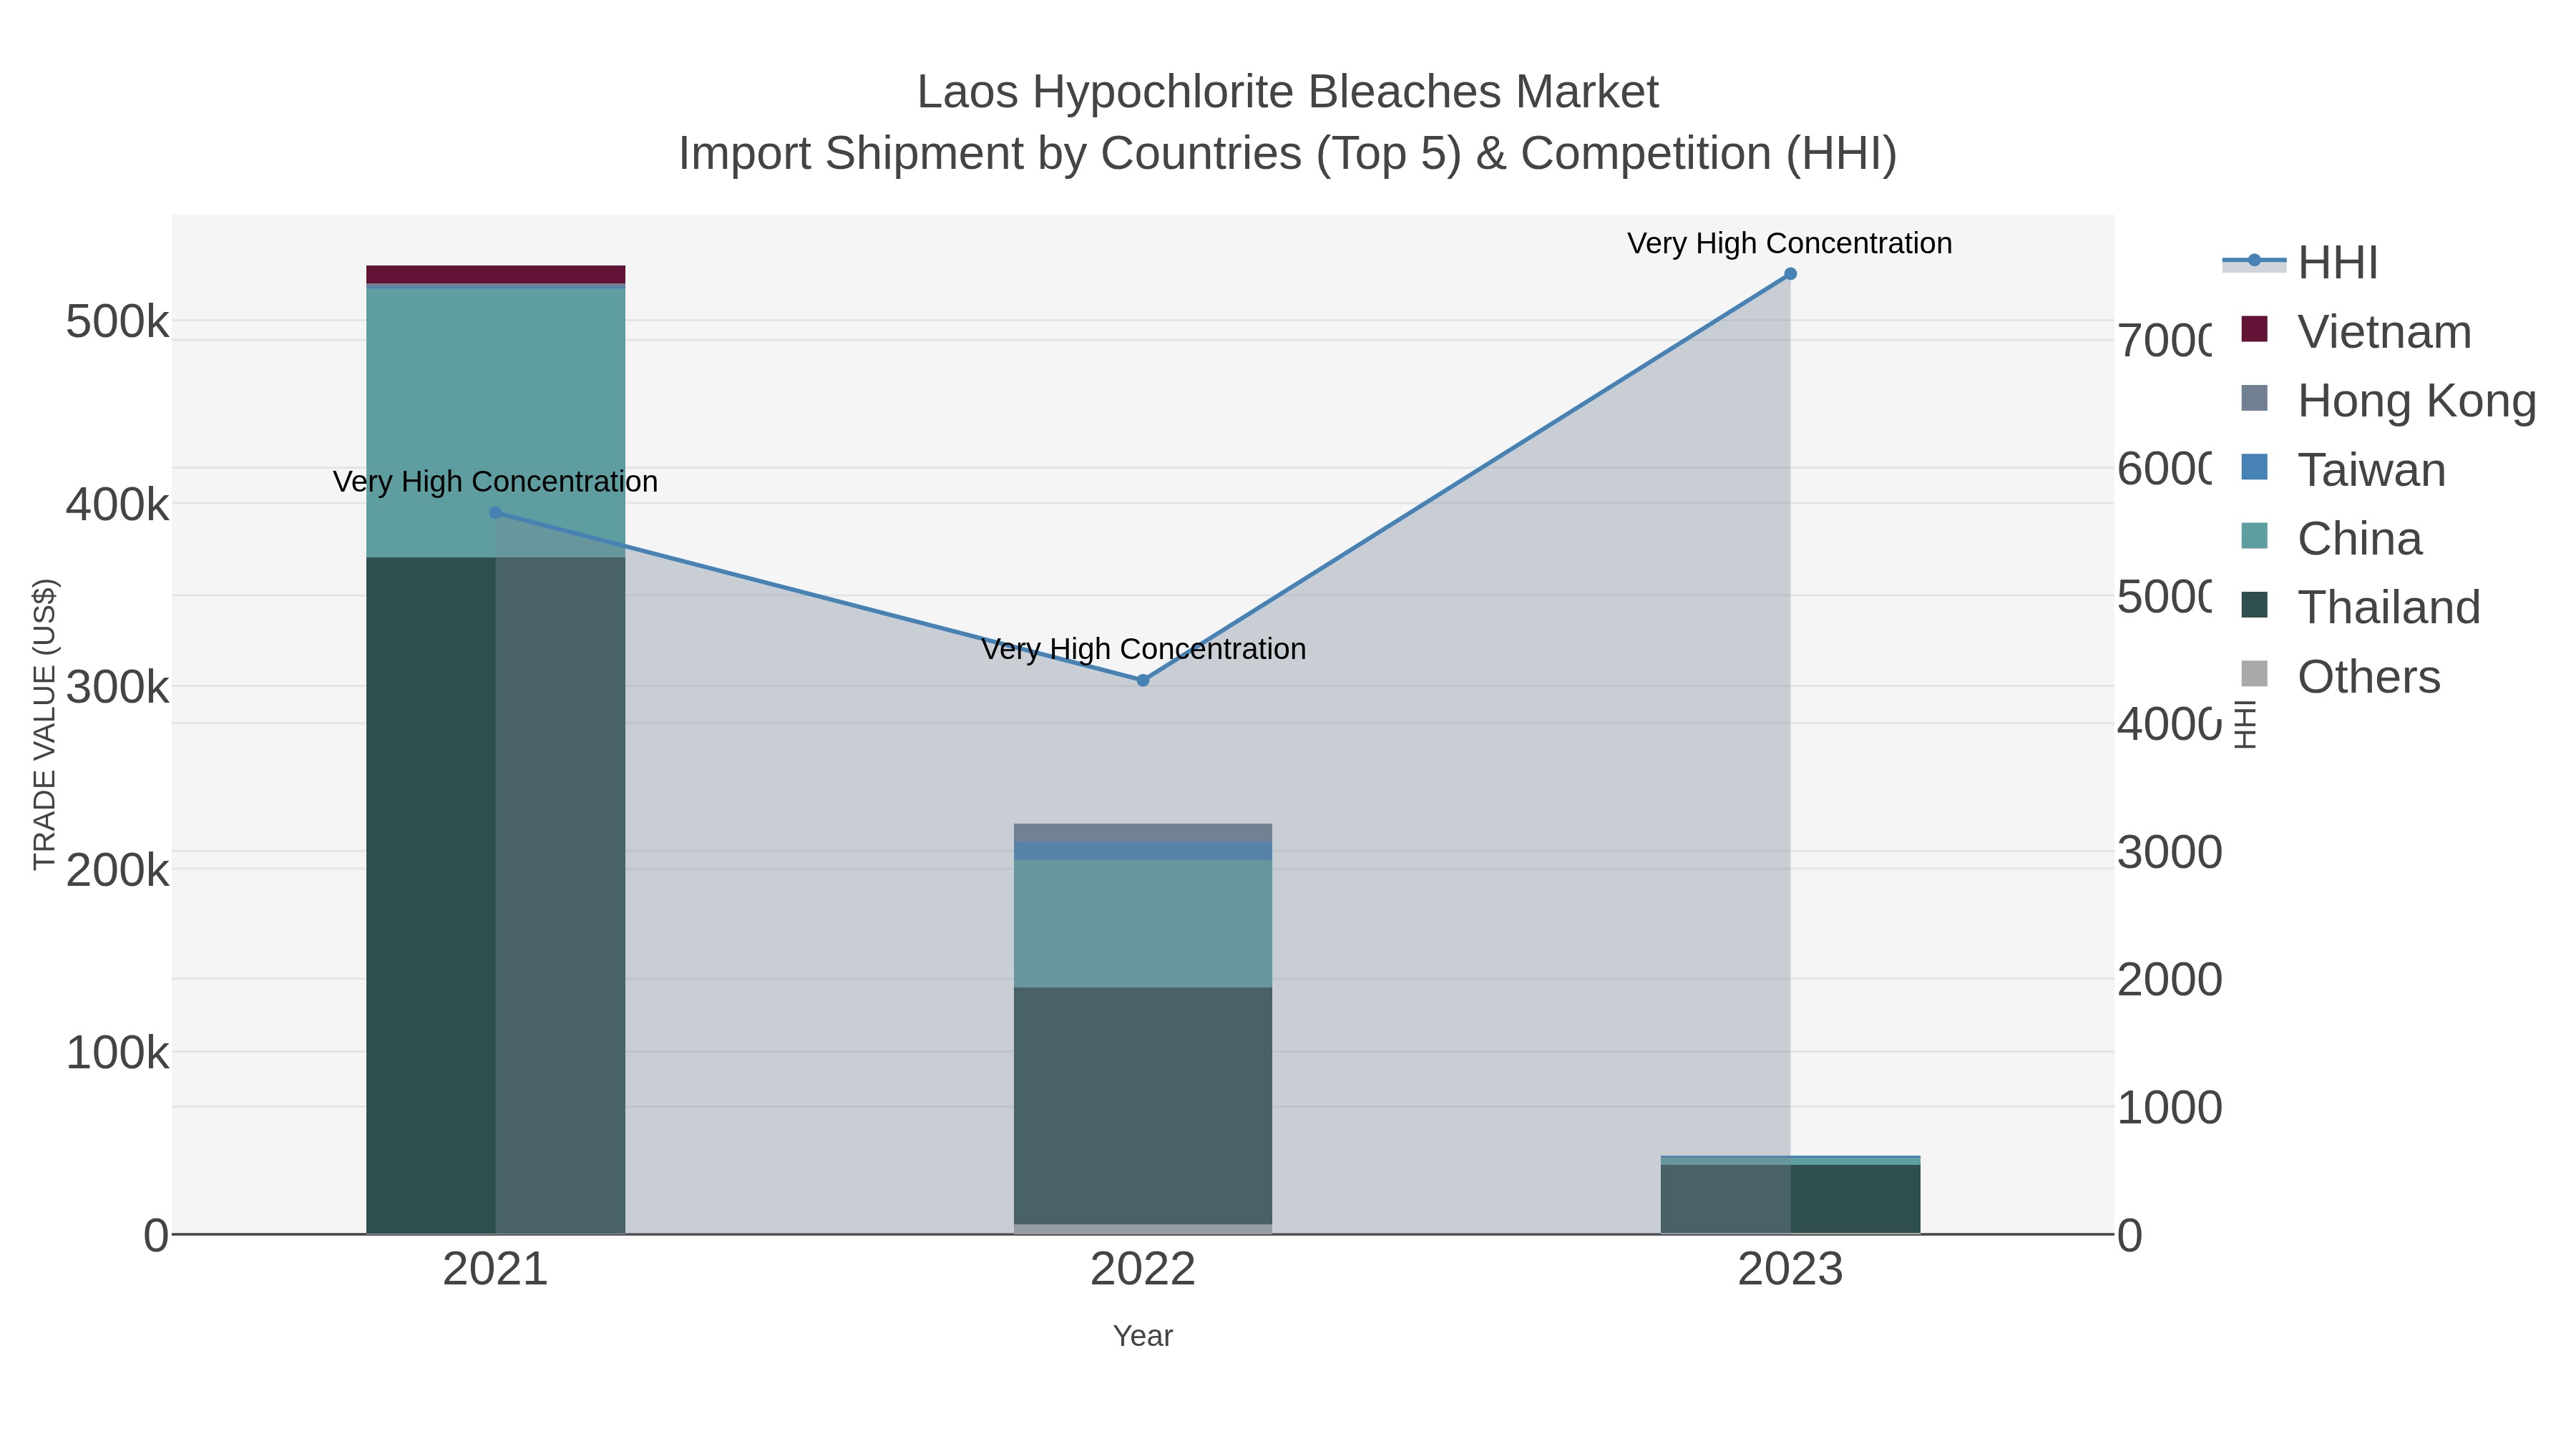Screen dimensions: 2576x1449
Task: Click the rotated HHI right axis title
Action: point(2246,724)
